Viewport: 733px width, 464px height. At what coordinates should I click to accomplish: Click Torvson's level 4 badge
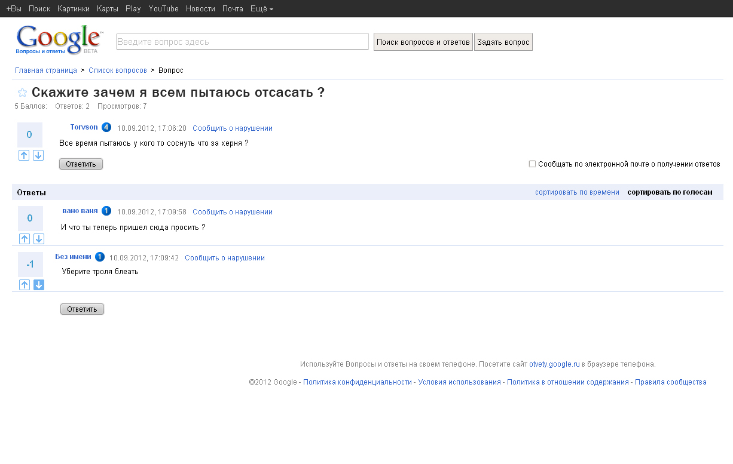tap(106, 127)
